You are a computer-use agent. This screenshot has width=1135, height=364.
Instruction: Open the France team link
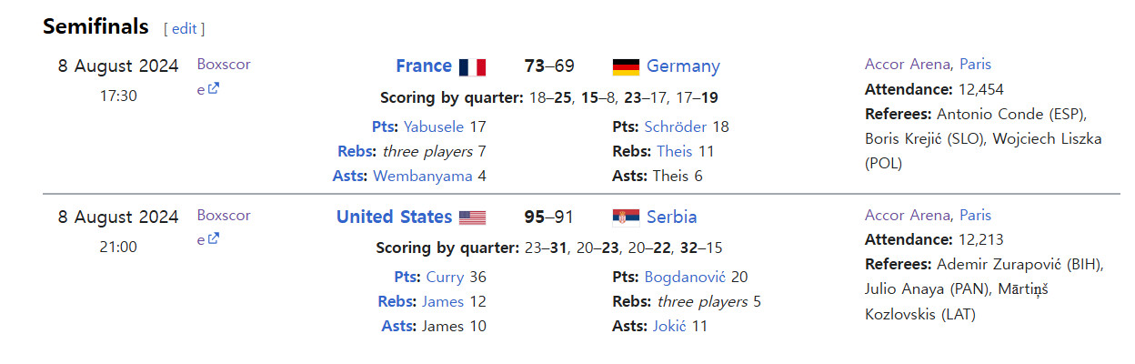(x=424, y=66)
